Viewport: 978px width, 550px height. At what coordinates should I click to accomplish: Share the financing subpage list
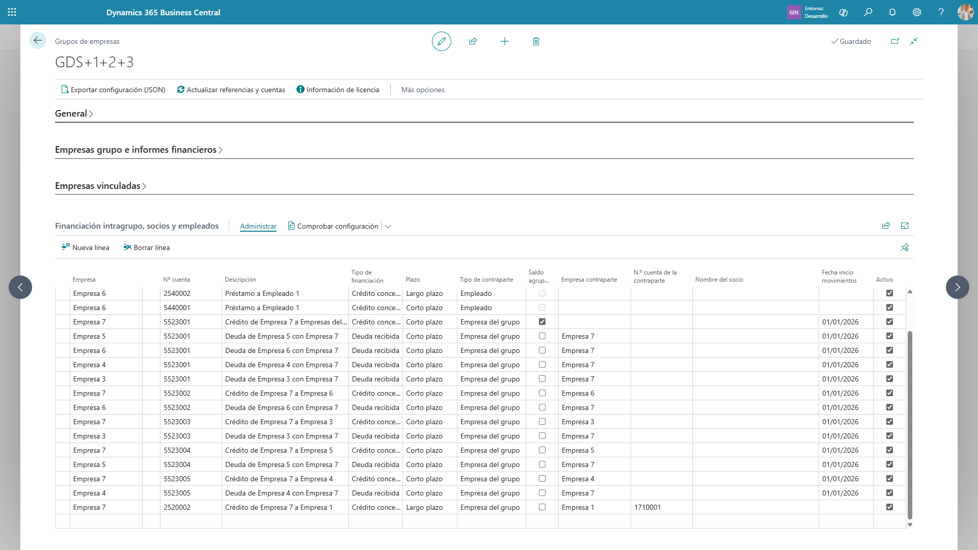click(x=886, y=226)
